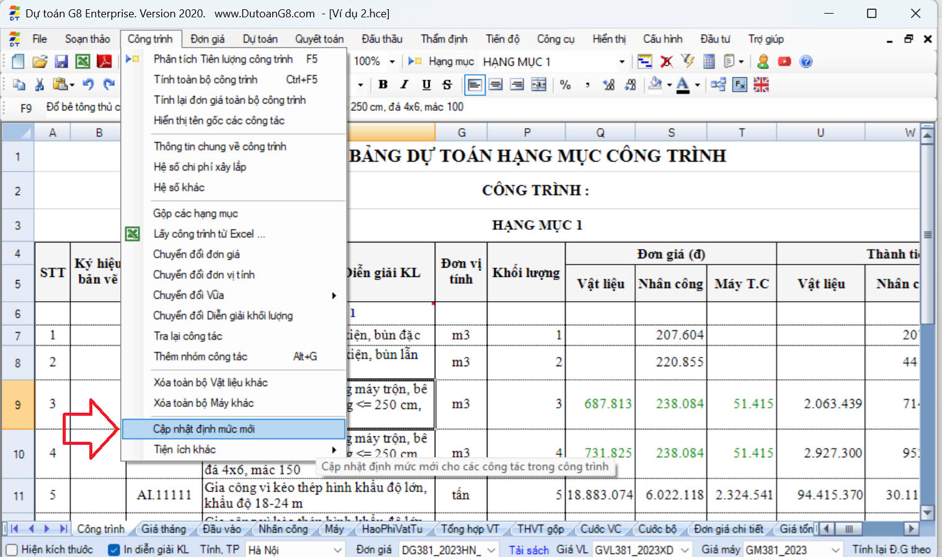Click the fill color bucket icon
This screenshot has height=557, width=942.
[x=655, y=84]
